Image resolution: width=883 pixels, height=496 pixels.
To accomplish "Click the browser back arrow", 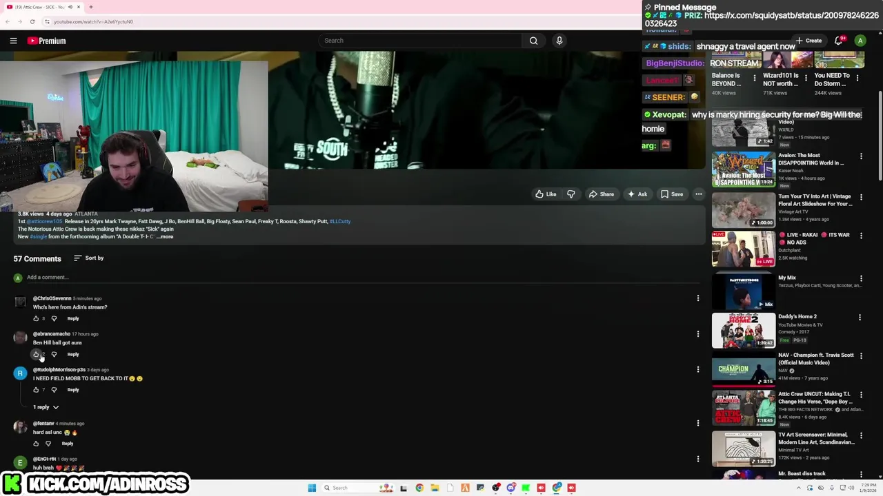I will (x=7, y=21).
